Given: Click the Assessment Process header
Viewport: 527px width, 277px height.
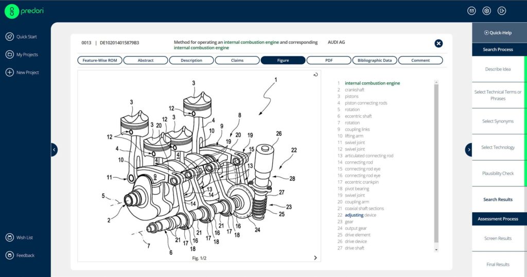Looking at the screenshot, I should click(498, 219).
